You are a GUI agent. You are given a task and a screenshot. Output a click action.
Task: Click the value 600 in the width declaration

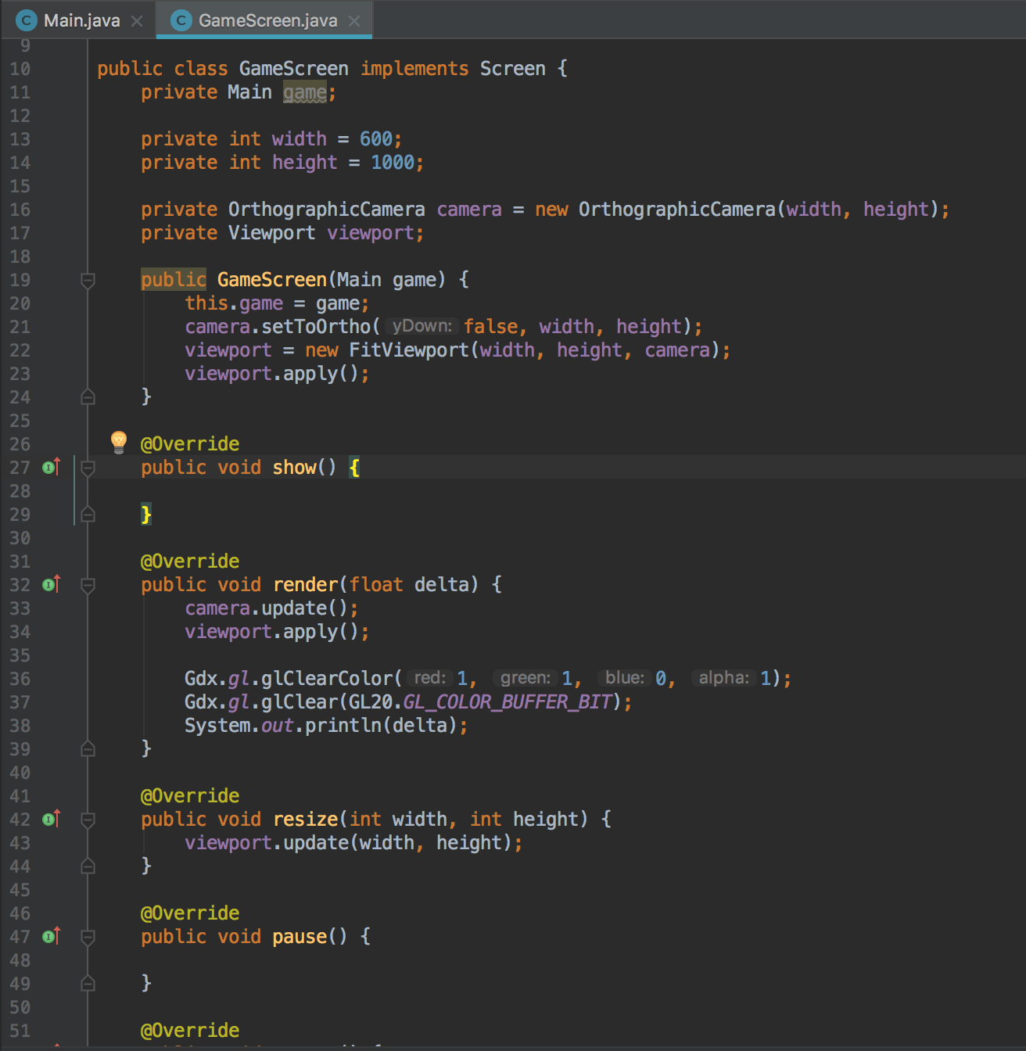(376, 139)
